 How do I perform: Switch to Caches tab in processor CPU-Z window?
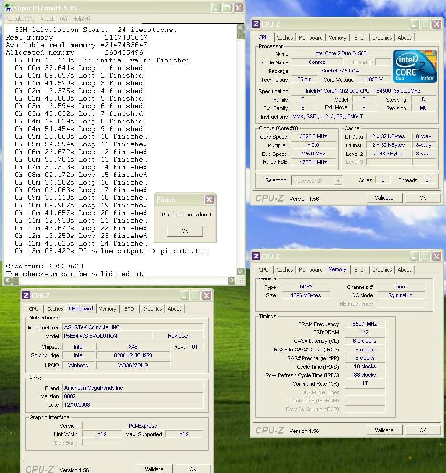click(x=285, y=38)
